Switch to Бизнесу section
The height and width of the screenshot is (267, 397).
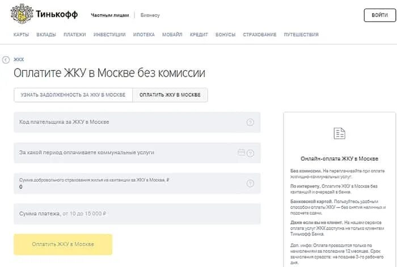click(150, 15)
